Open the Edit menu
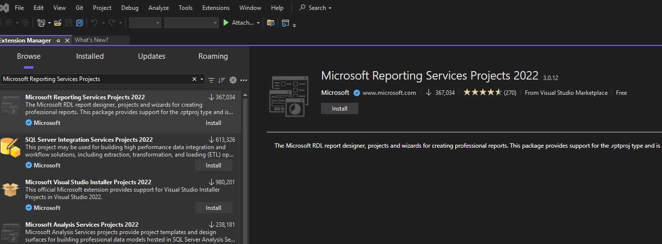The width and height of the screenshot is (662, 244). click(39, 8)
